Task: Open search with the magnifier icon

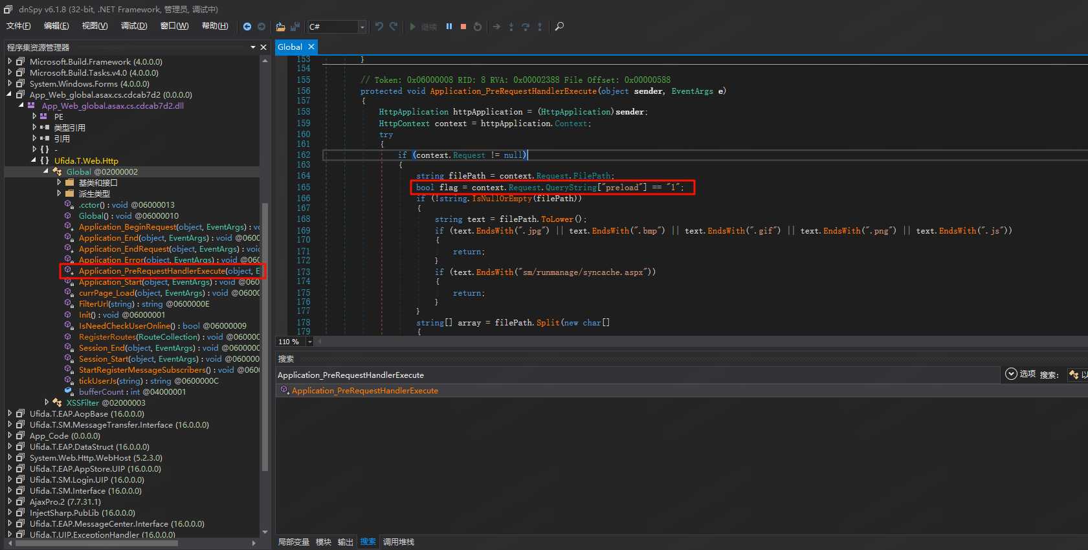Action: click(560, 27)
